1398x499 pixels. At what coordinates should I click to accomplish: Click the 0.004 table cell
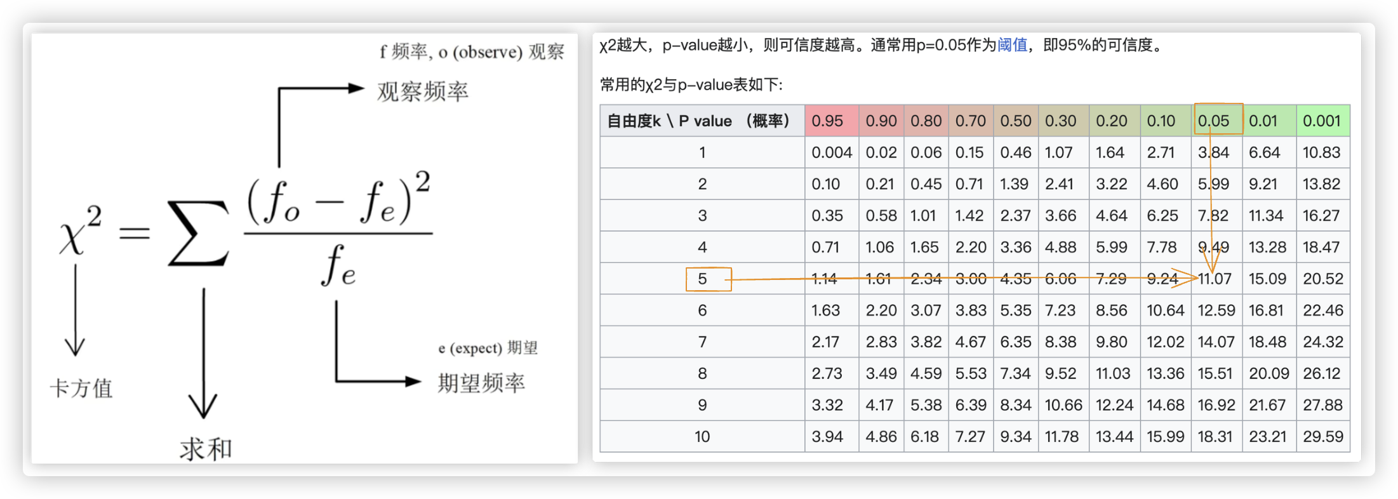click(x=831, y=152)
